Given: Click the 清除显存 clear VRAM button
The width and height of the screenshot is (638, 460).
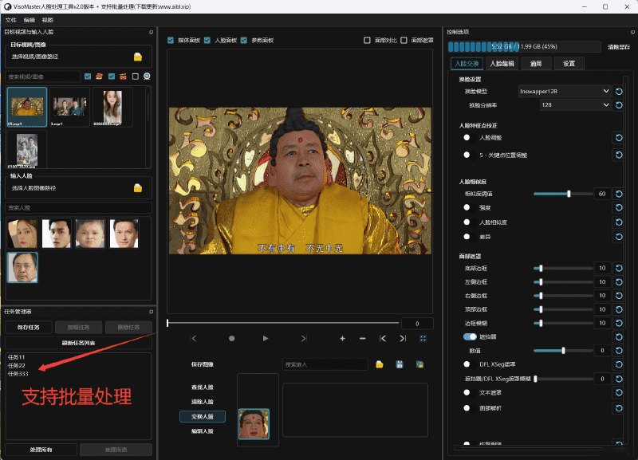Looking at the screenshot, I should pos(619,47).
